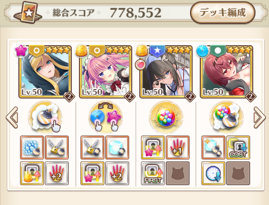Image resolution: width=269 pixels, height=205 pixels.
Task: Click the deck card icon beside 総合スコア
Action: click(x=28, y=12)
